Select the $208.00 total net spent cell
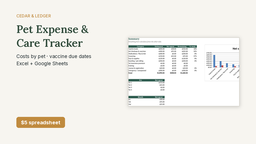 173,73
